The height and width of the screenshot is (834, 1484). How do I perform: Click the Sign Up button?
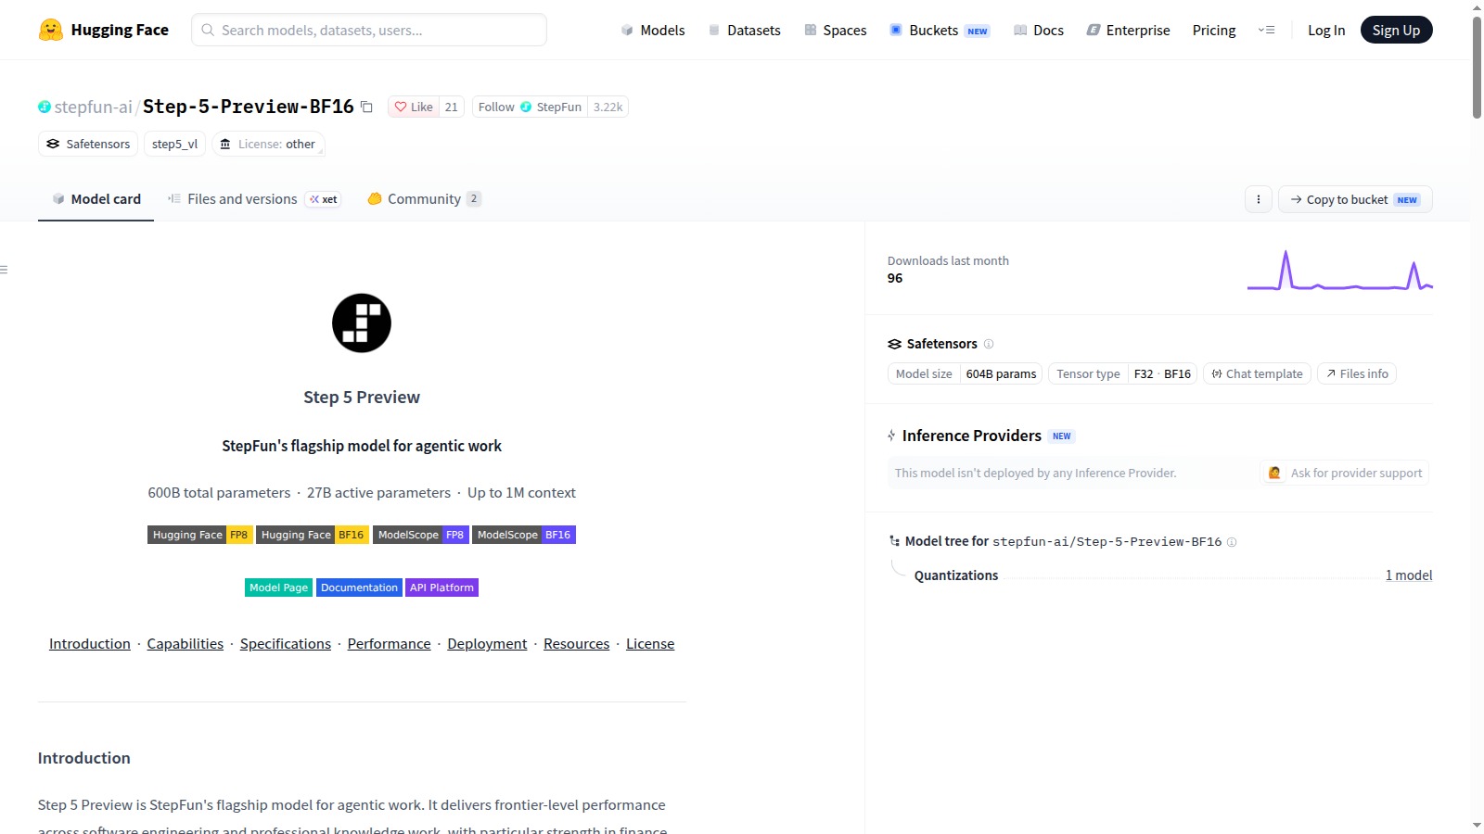[x=1396, y=30]
